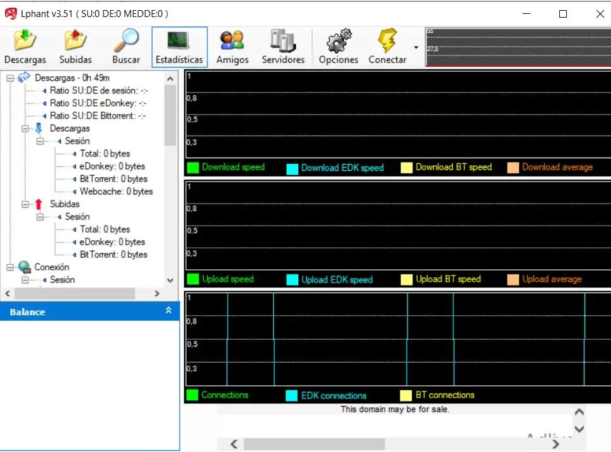Collapse the Balance panel chevron

tap(168, 311)
